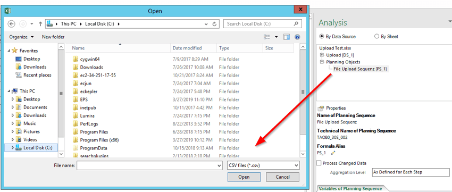This screenshot has height=192, width=452.
Task: Select Videos under This PC
Action: 30,139
